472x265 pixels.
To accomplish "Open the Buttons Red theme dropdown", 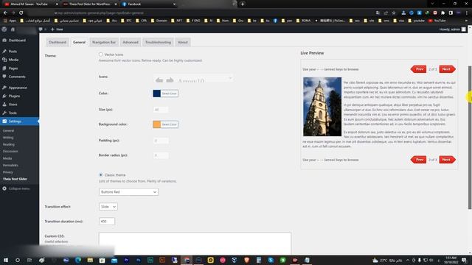I will click(x=128, y=192).
